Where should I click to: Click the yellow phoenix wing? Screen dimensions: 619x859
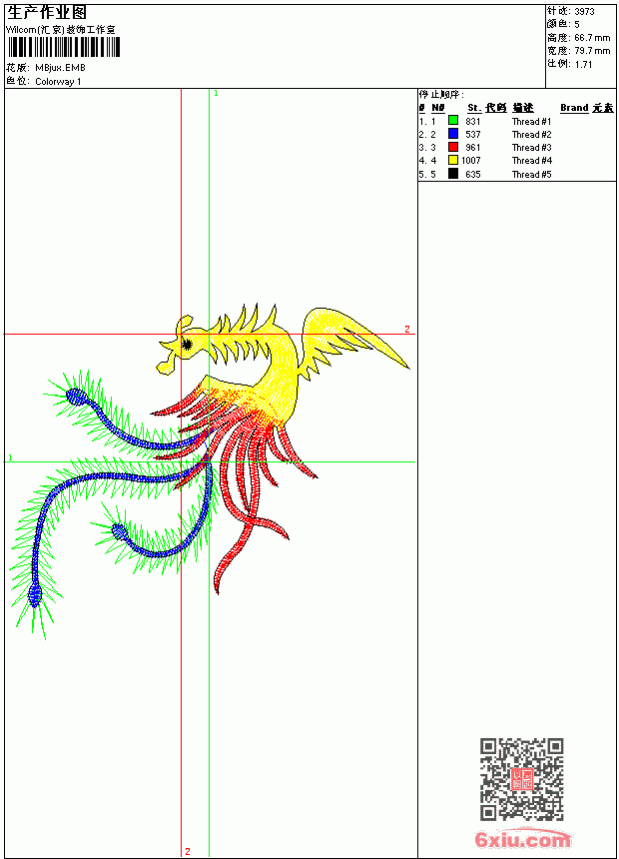(350, 333)
